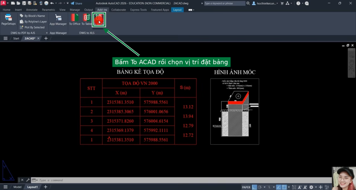The height and width of the screenshot is (190, 356).
Task: Click the command line wrench customize icon
Action: click(28, 180)
